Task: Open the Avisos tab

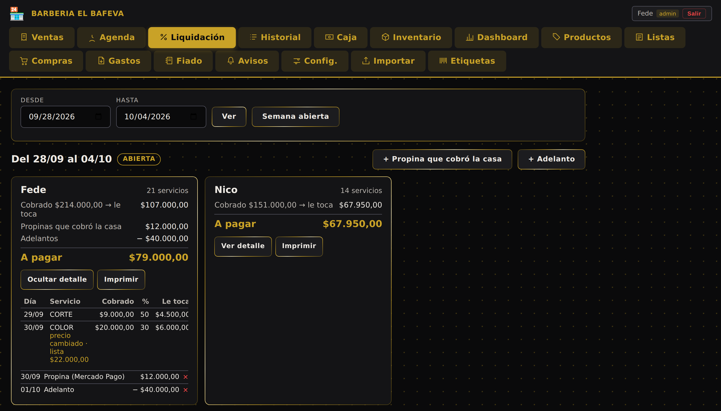Action: click(247, 61)
